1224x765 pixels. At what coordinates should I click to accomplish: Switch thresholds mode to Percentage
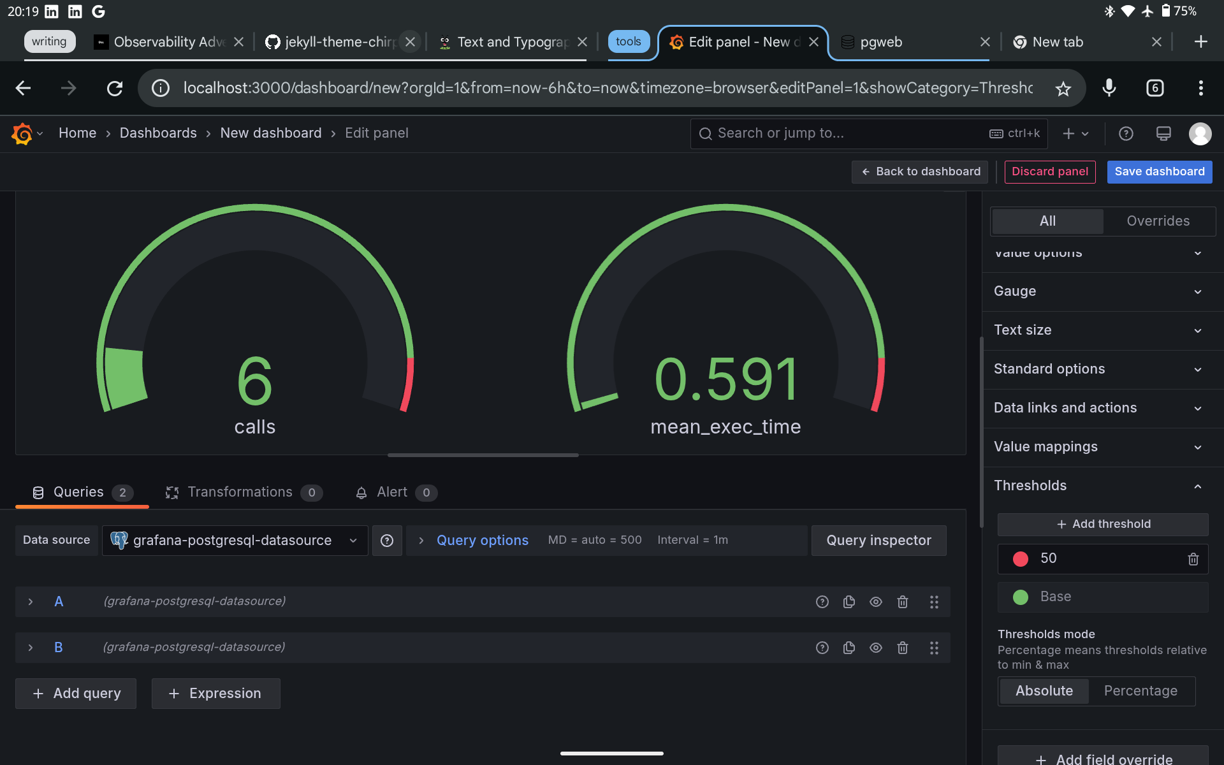pos(1140,691)
